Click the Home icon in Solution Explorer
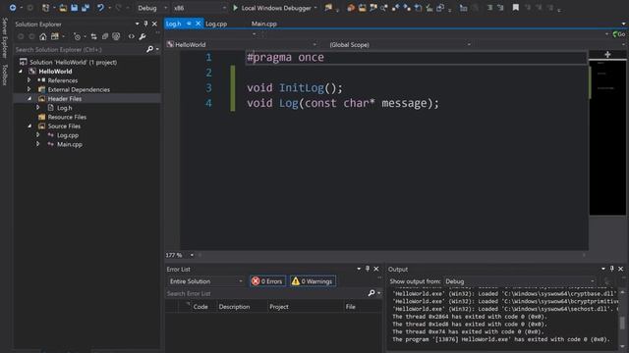Image resolution: width=629 pixels, height=353 pixels. coord(43,37)
